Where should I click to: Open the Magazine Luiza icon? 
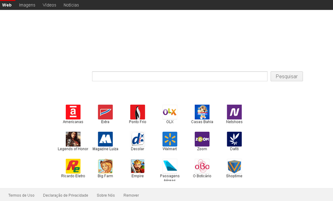pyautogui.click(x=105, y=139)
